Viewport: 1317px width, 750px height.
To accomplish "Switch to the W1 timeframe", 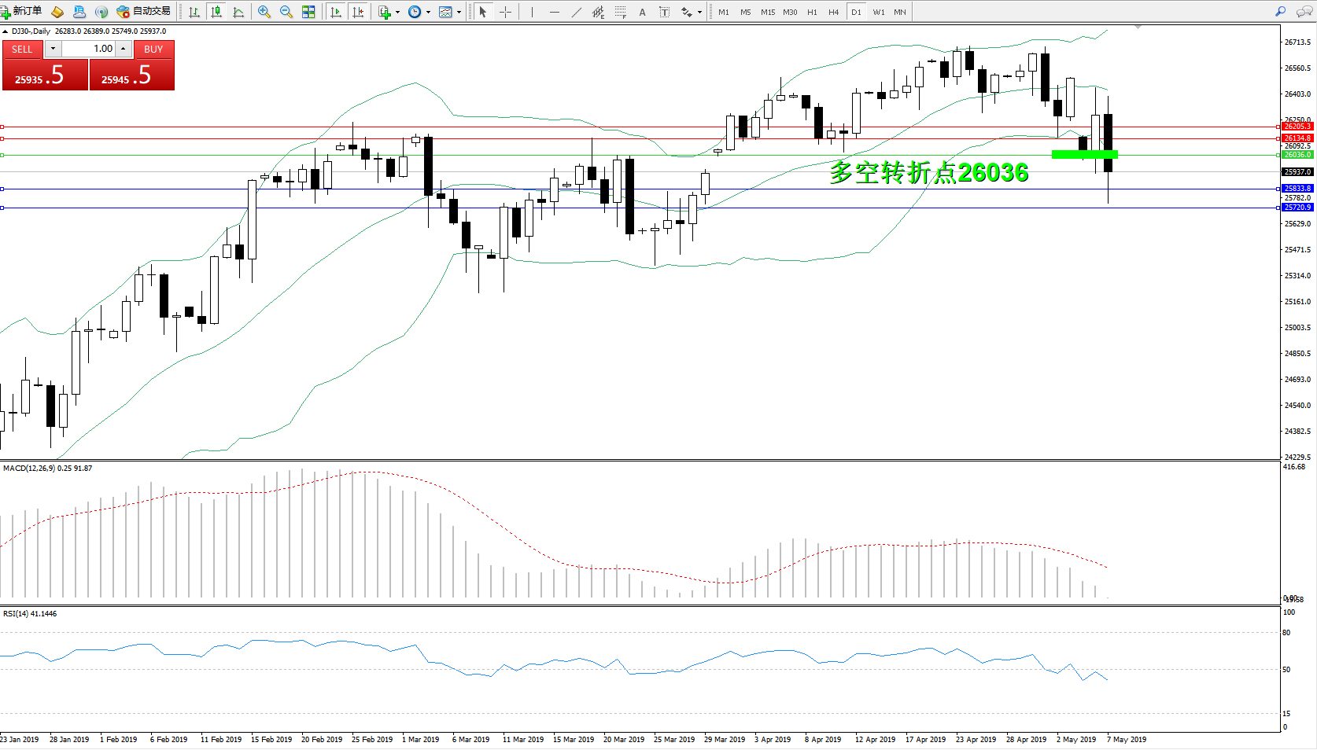I will coord(878,12).
